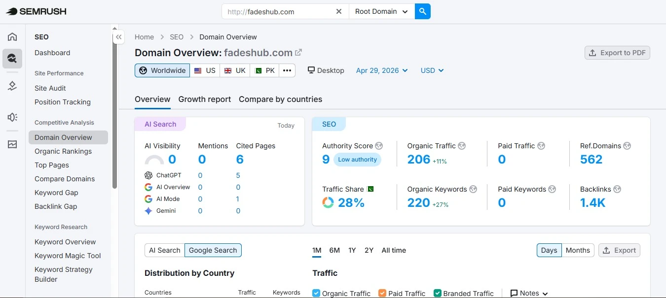The image size is (666, 298).
Task: Click the AI Visibility gauge icon
Action: (x=154, y=160)
